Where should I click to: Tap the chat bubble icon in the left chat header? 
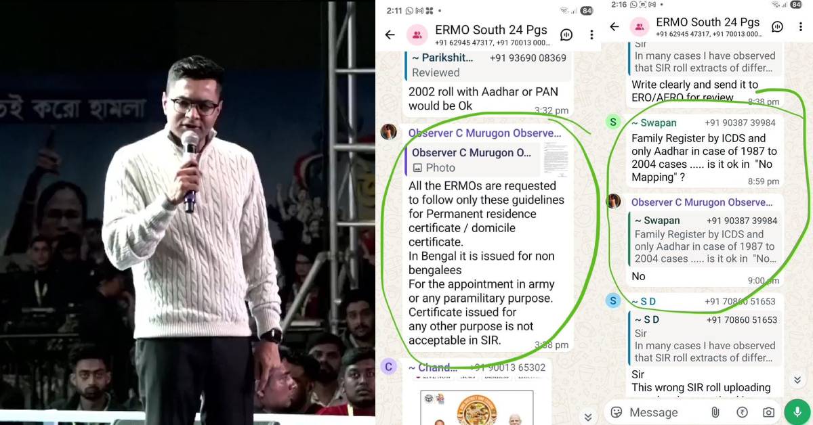click(x=566, y=35)
